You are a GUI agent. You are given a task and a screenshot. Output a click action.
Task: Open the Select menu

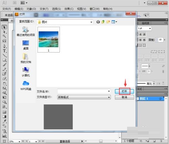coord(56,9)
